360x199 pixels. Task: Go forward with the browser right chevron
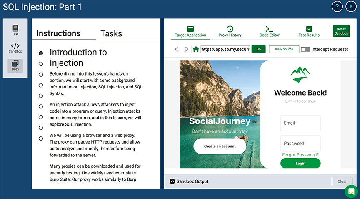[186, 49]
